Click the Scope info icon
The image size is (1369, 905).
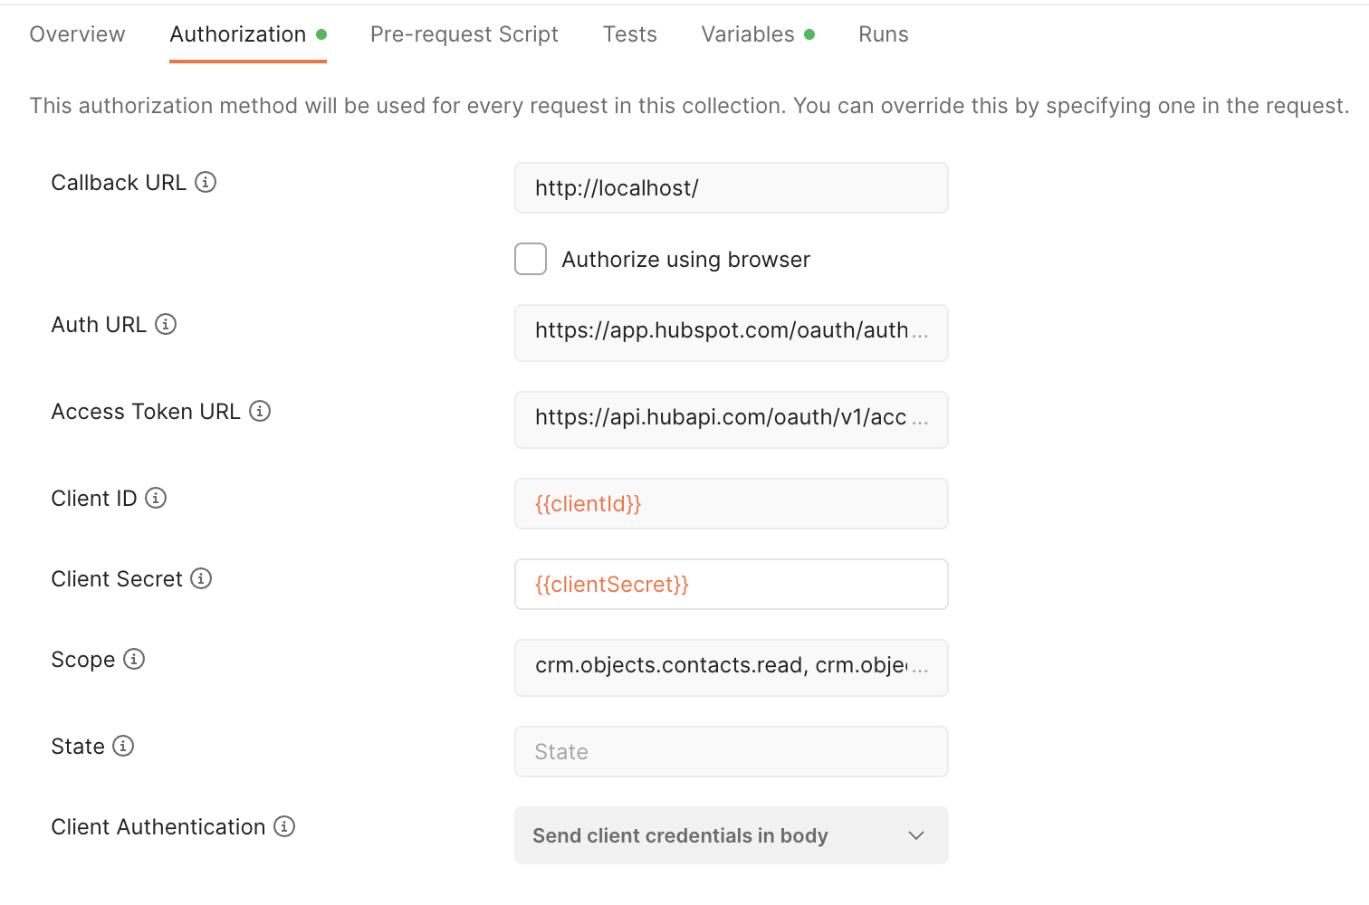[134, 659]
